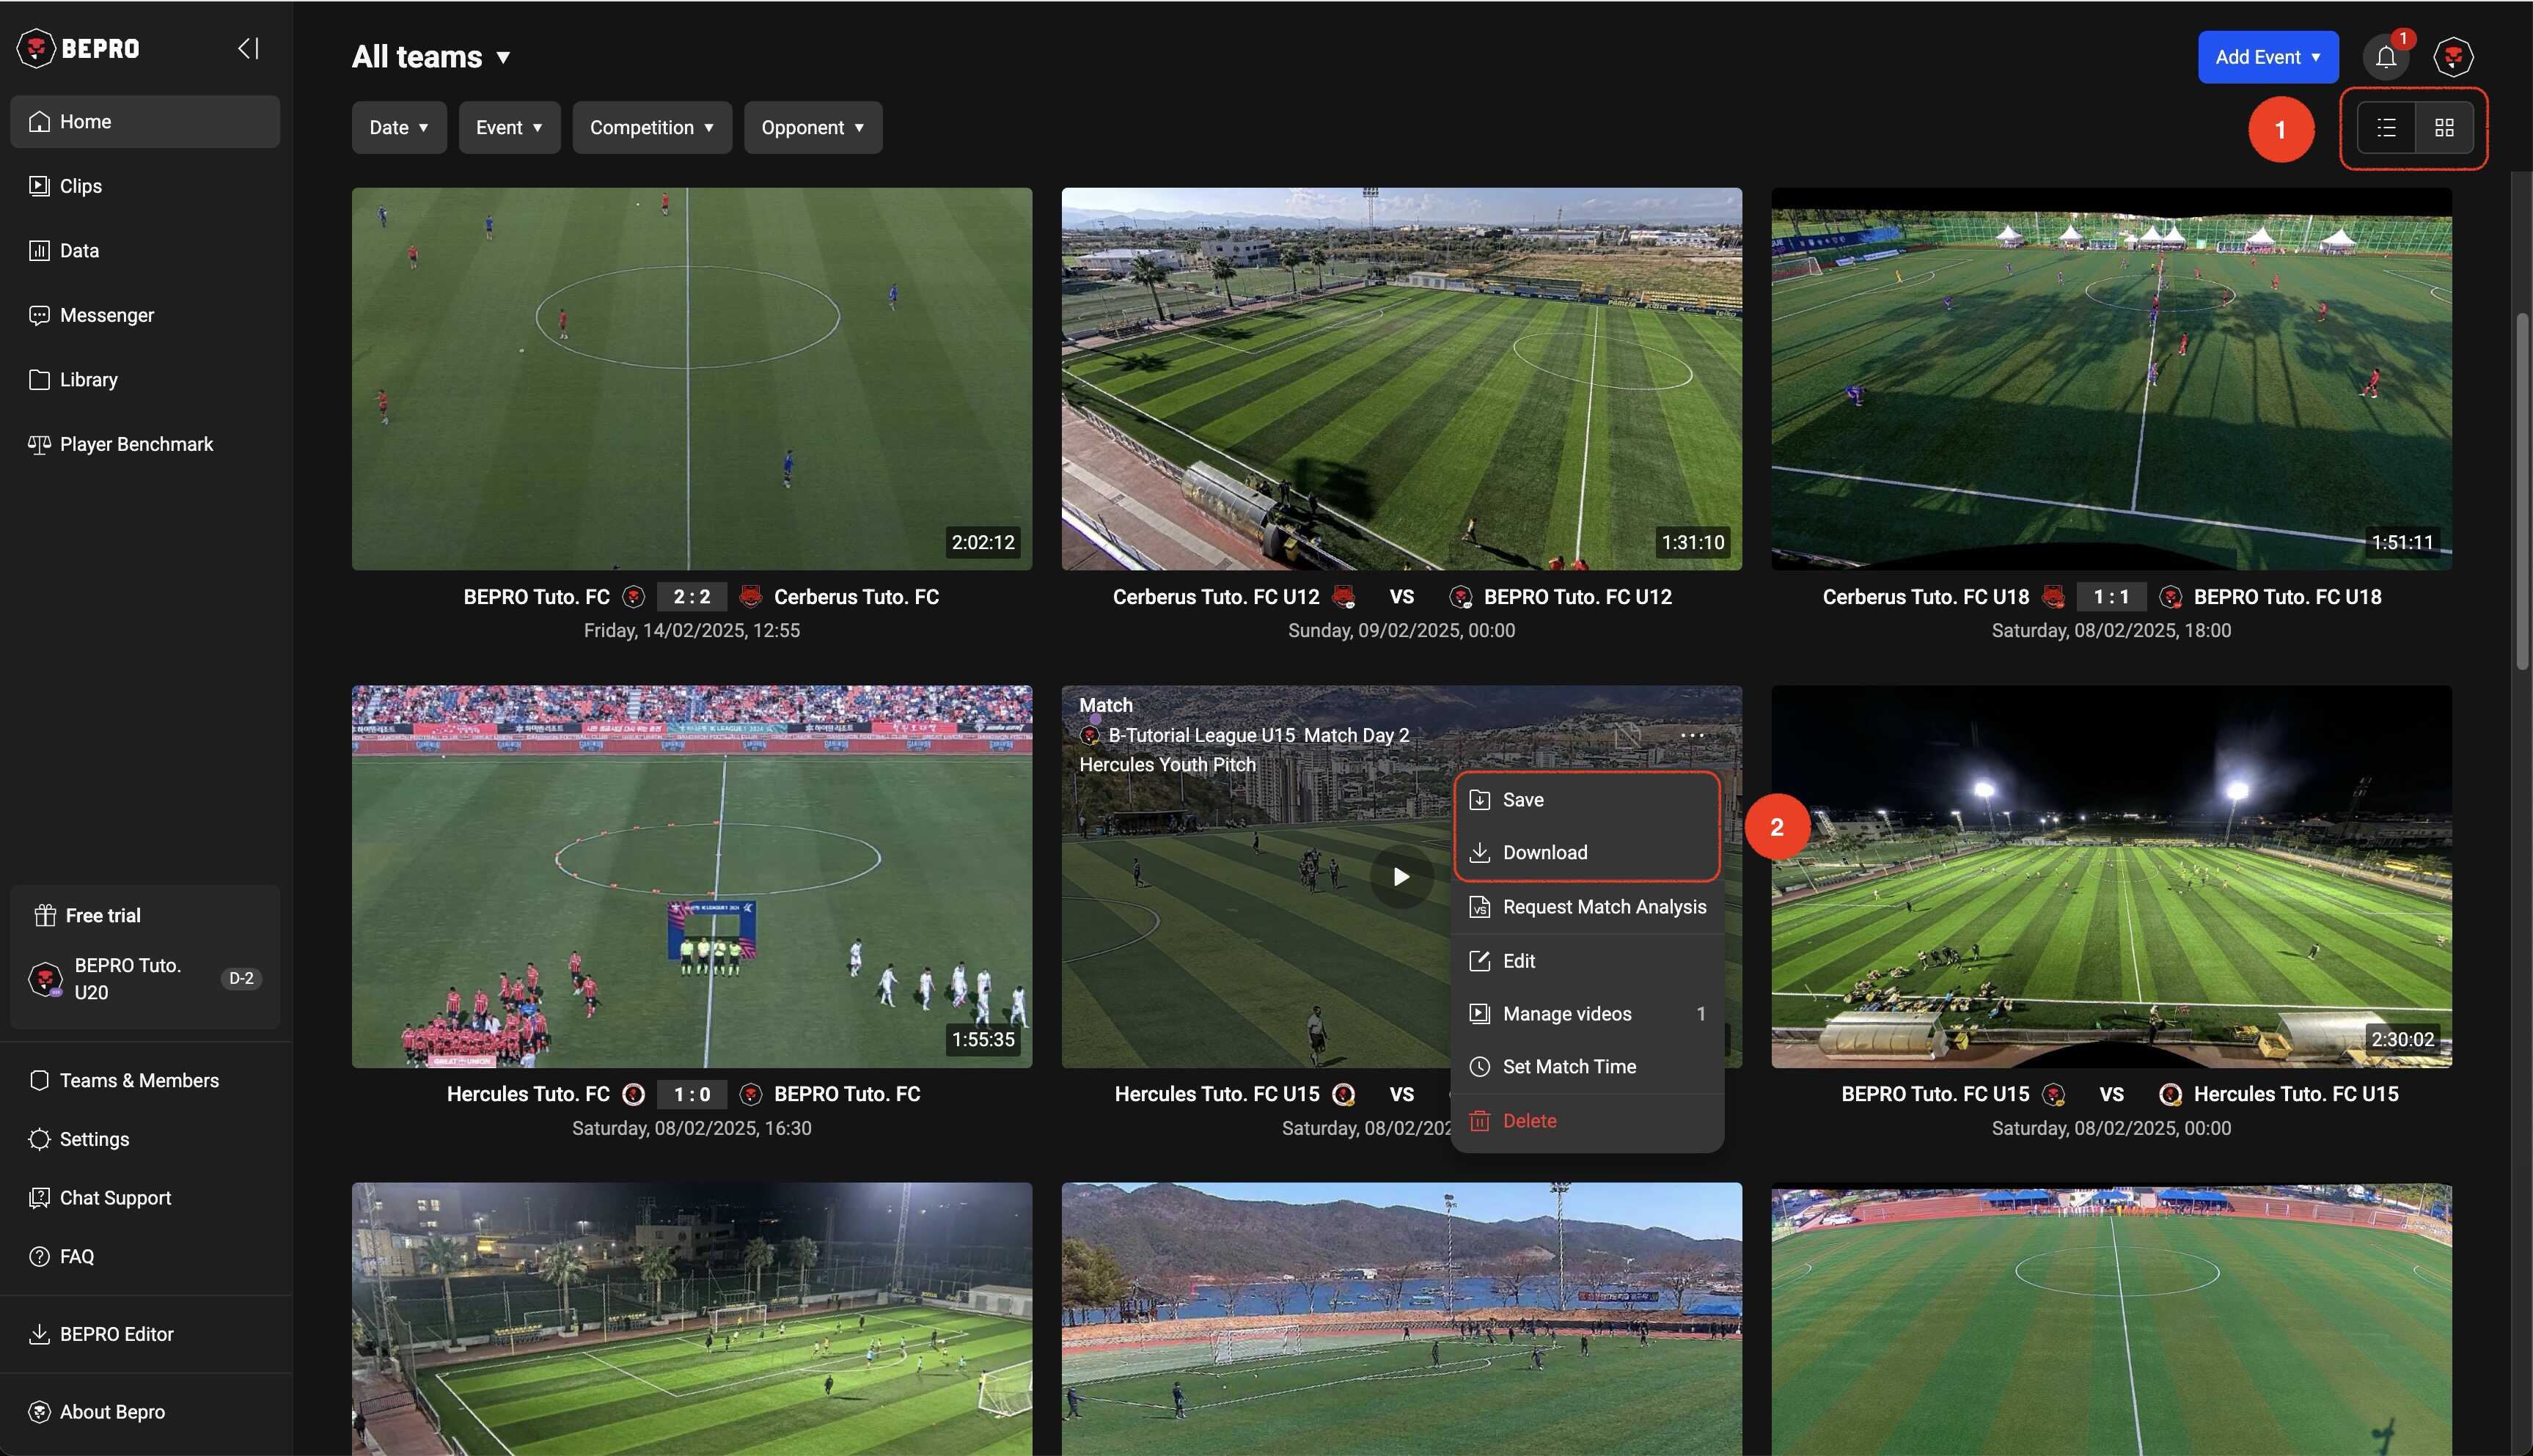2533x1456 pixels.
Task: Open the BEPRO vs Cerberus 2:2 thumbnail
Action: click(x=691, y=379)
